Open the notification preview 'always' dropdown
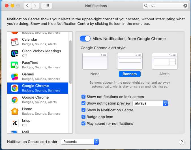191x150 pixels. click(150, 103)
